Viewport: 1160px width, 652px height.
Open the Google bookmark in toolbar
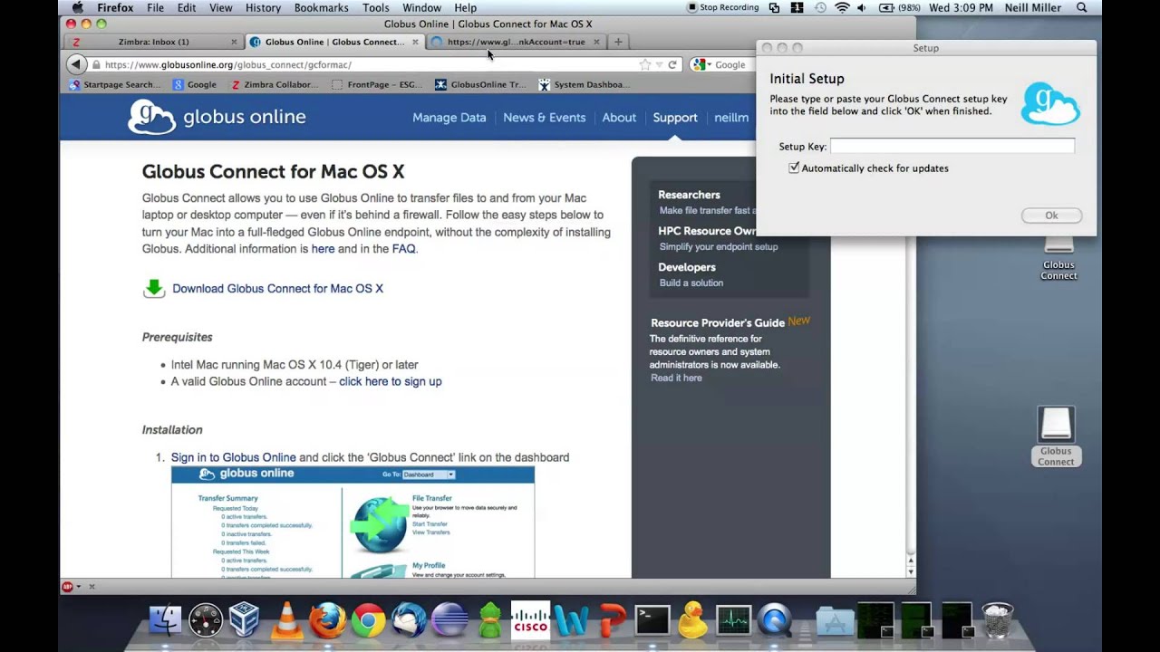pos(195,84)
